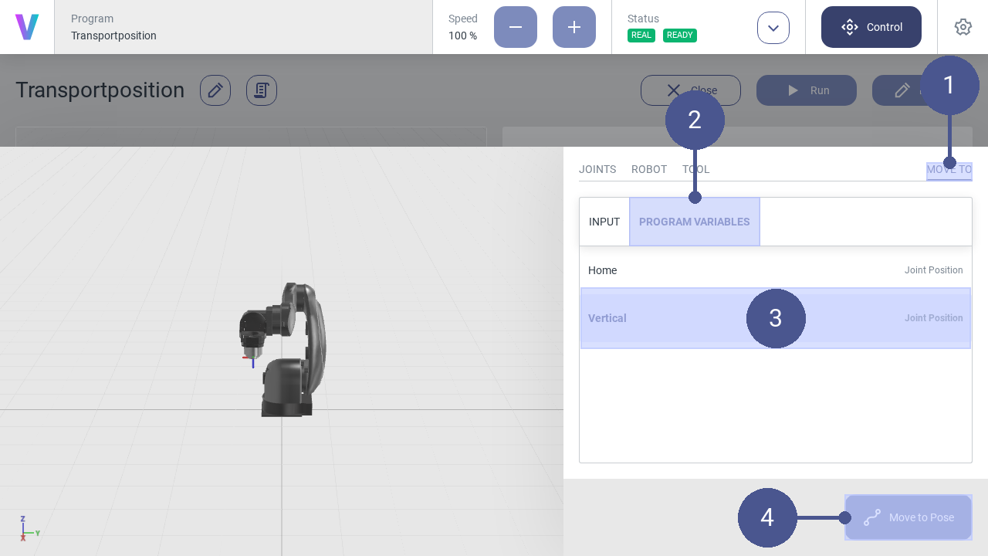
Task: Open the program script log icon
Action: tap(262, 90)
